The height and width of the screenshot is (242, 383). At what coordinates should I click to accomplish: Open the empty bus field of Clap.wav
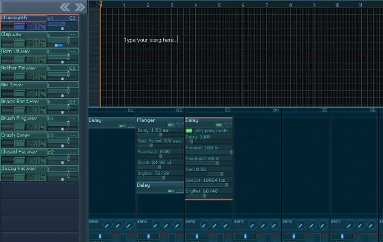click(73, 34)
